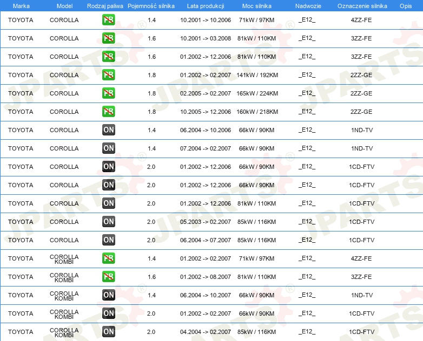Click COROLLA KOMBI in the 01.2002 -> 08.2007 row

point(64,277)
